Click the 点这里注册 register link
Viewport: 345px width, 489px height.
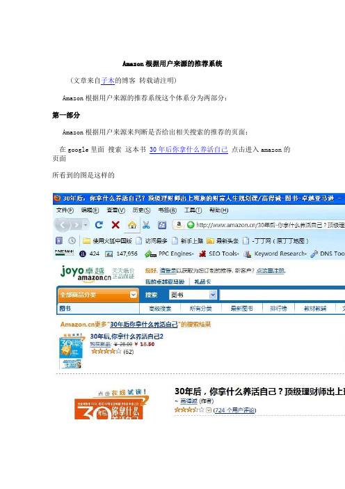pos(271,271)
